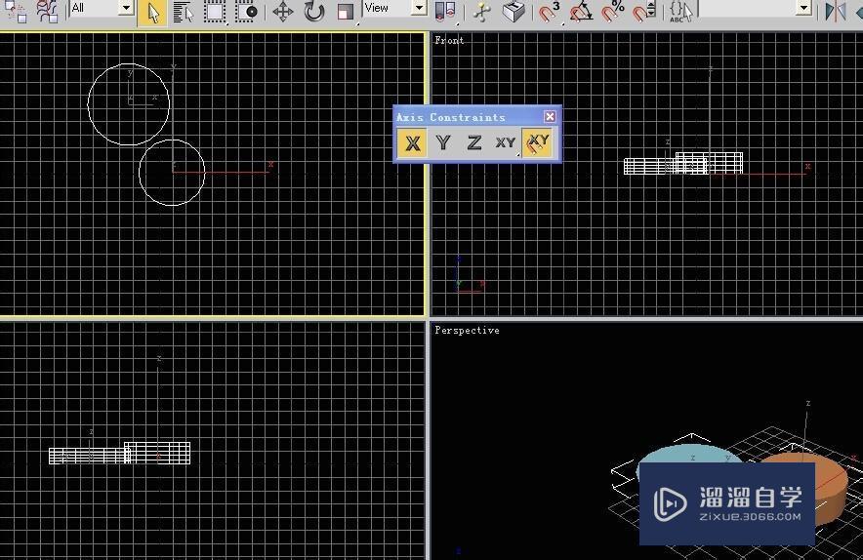
Task: Activate the Select and Move tool
Action: point(282,12)
